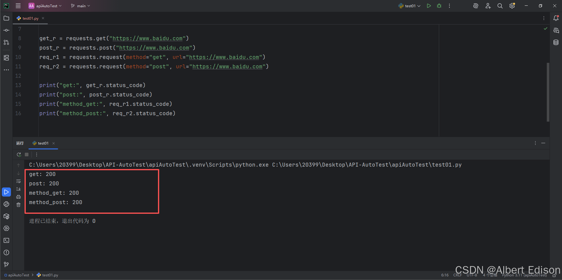Click the stop process button
Viewport: 562px width, 280px height.
click(27, 155)
